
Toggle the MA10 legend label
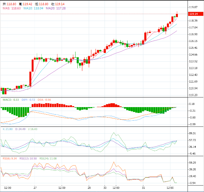pos(34,8)
